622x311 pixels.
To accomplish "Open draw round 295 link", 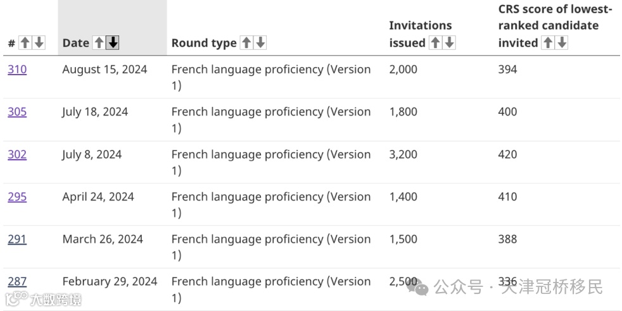I will [17, 197].
